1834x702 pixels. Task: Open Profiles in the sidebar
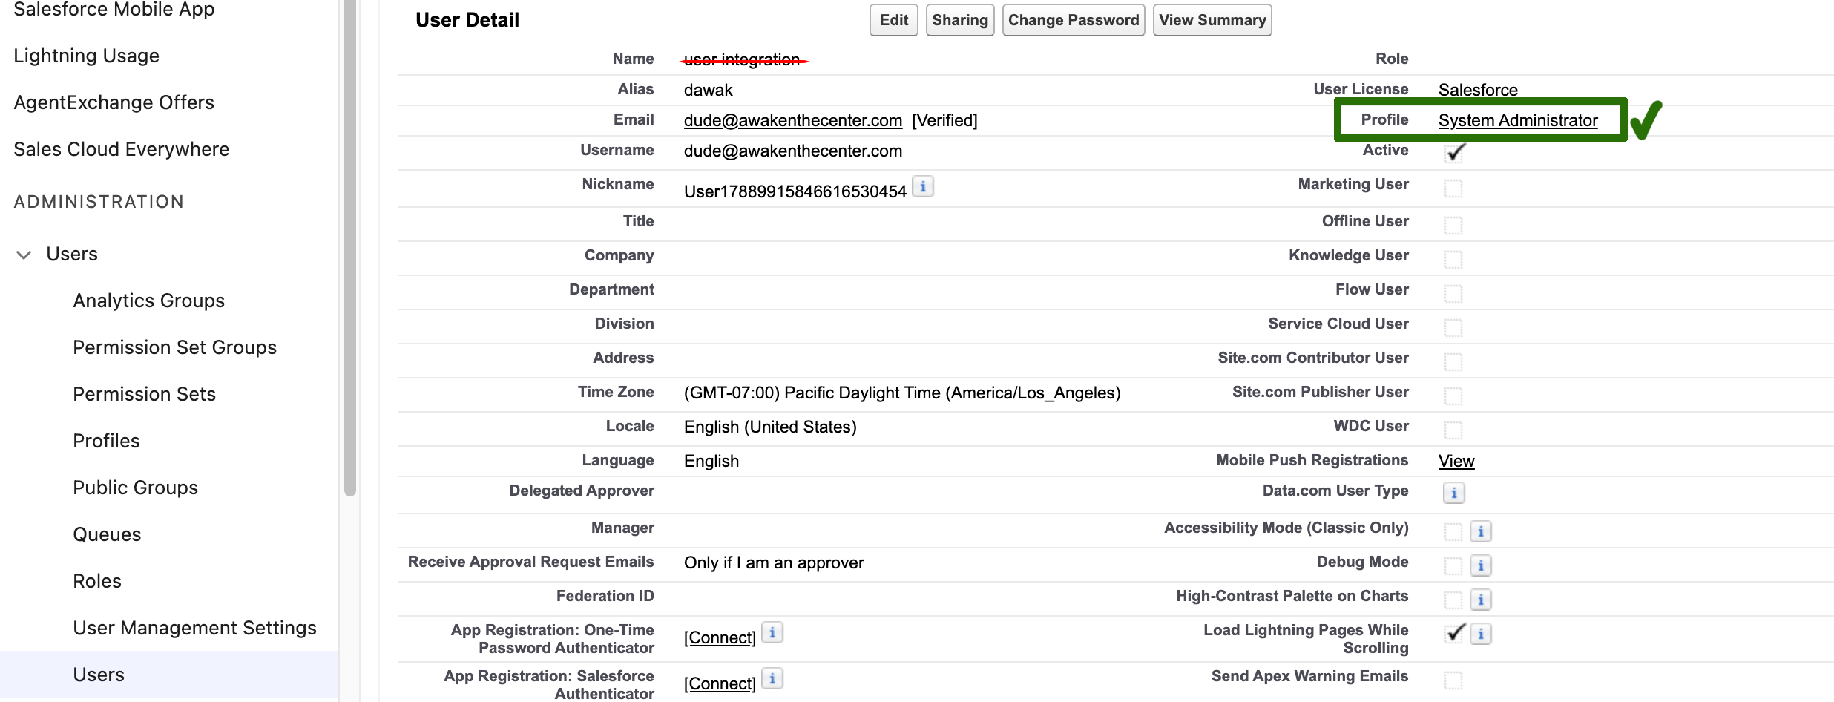pos(106,441)
